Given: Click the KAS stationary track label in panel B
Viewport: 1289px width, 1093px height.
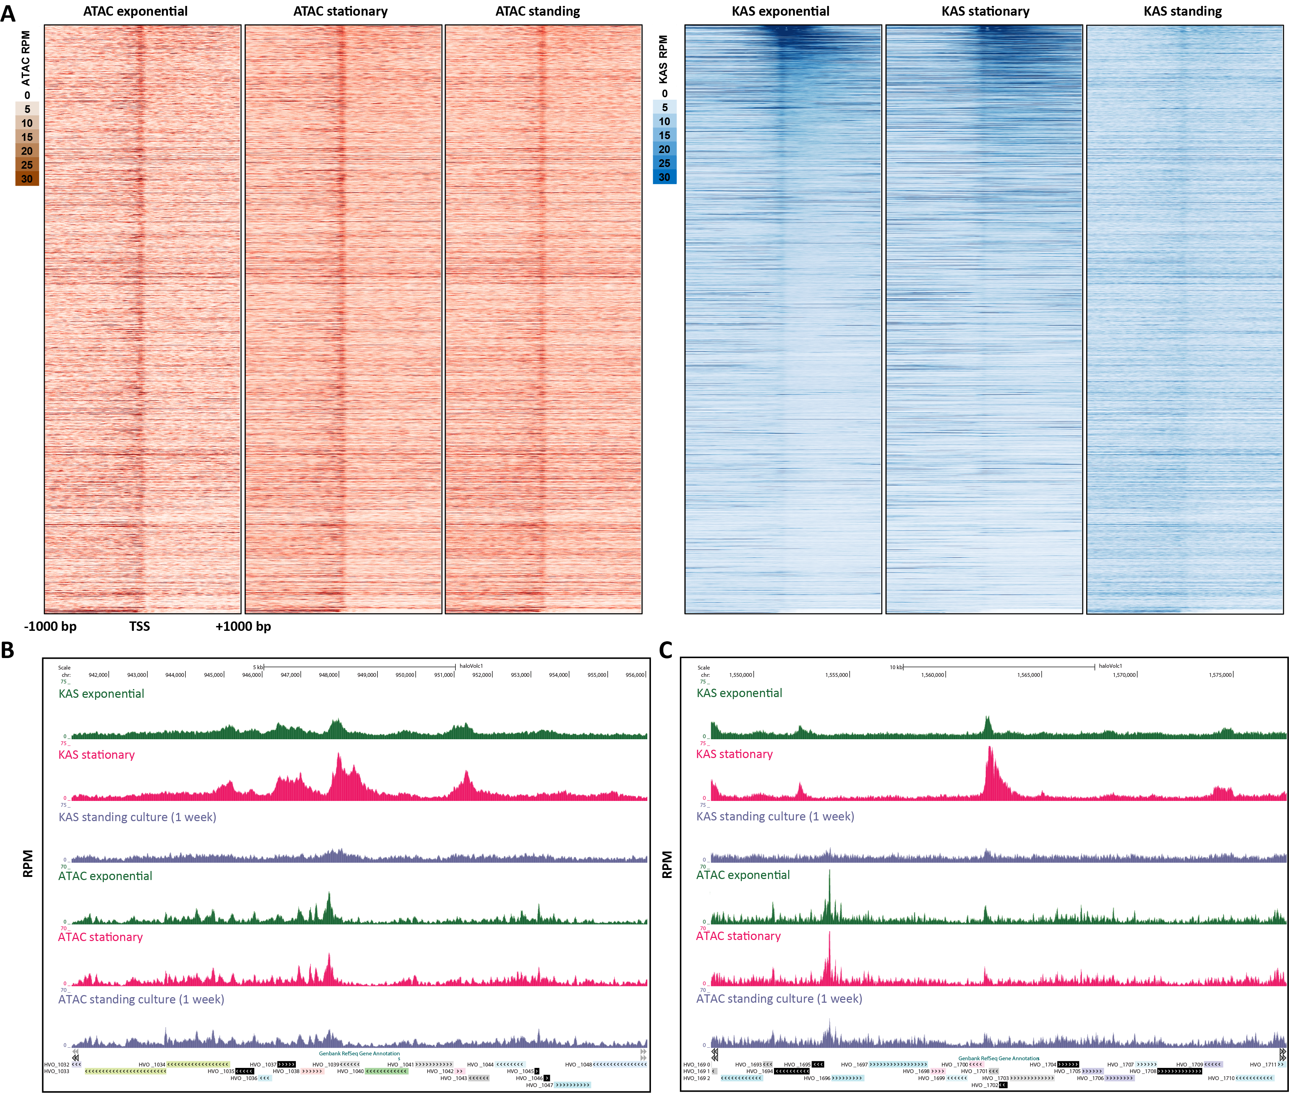Looking at the screenshot, I should click(97, 755).
